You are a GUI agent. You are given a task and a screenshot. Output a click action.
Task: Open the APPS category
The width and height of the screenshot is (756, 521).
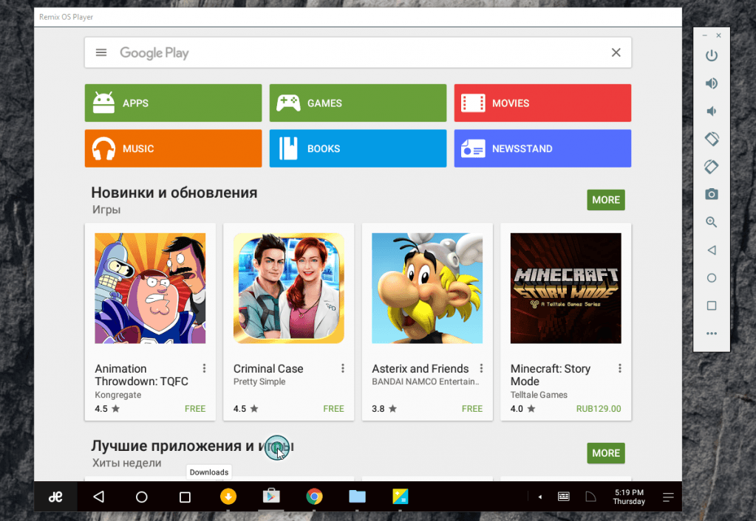pyautogui.click(x=173, y=103)
